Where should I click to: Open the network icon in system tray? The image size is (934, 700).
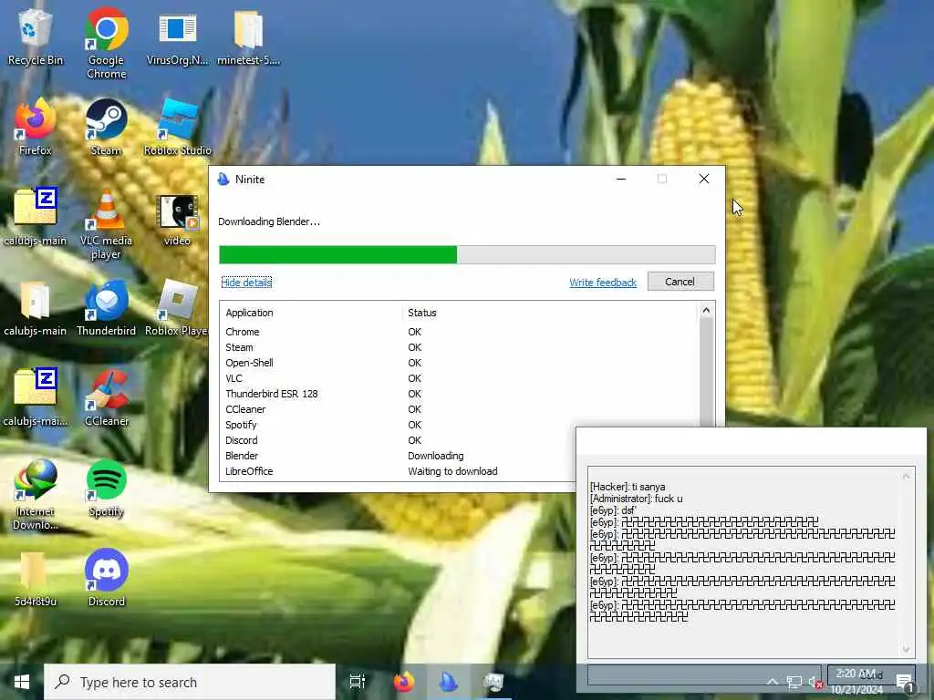coord(794,682)
